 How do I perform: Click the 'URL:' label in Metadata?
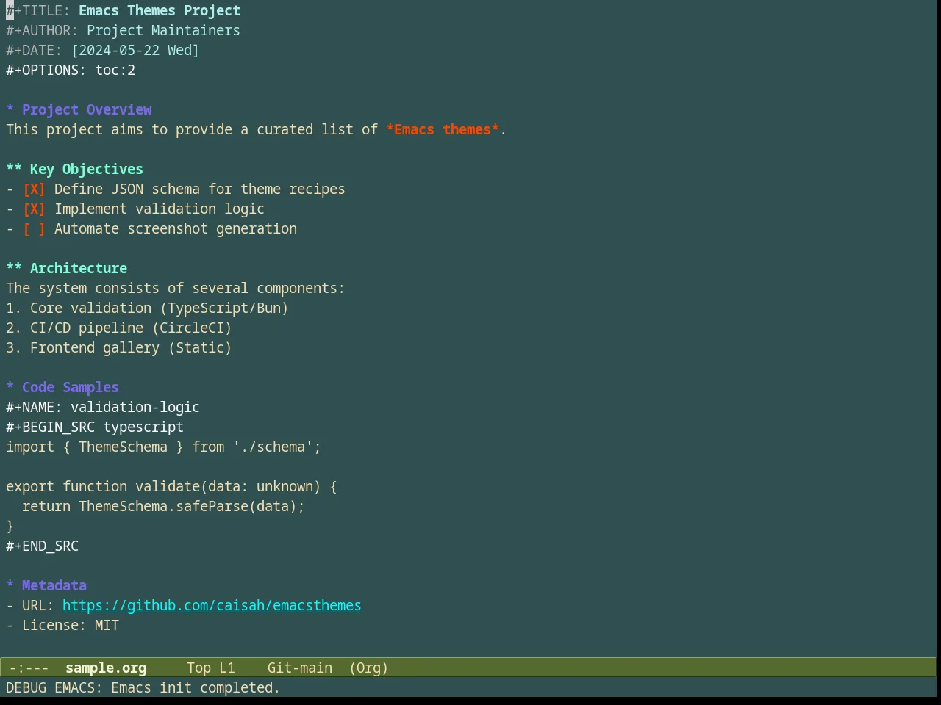click(x=38, y=606)
